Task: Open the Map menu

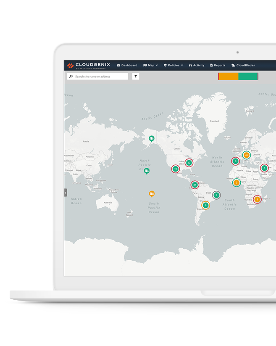Action: point(150,65)
